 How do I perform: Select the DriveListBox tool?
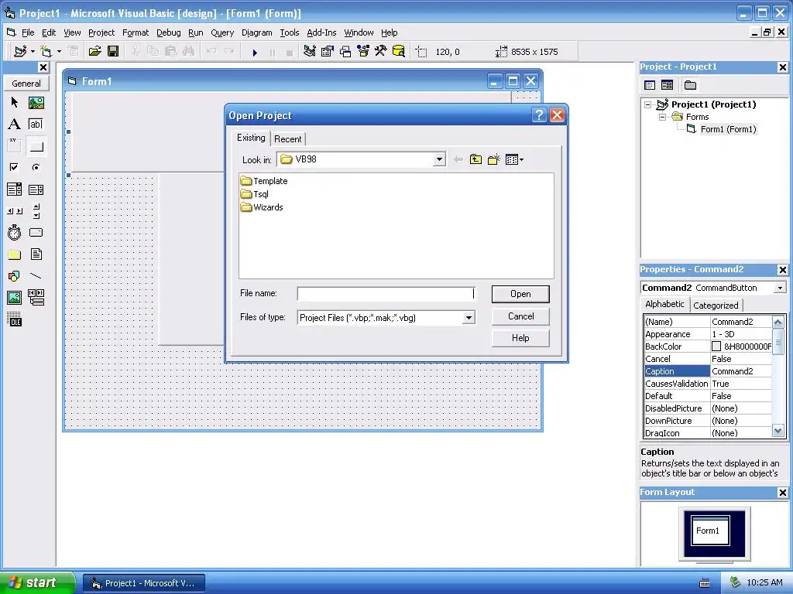click(36, 233)
